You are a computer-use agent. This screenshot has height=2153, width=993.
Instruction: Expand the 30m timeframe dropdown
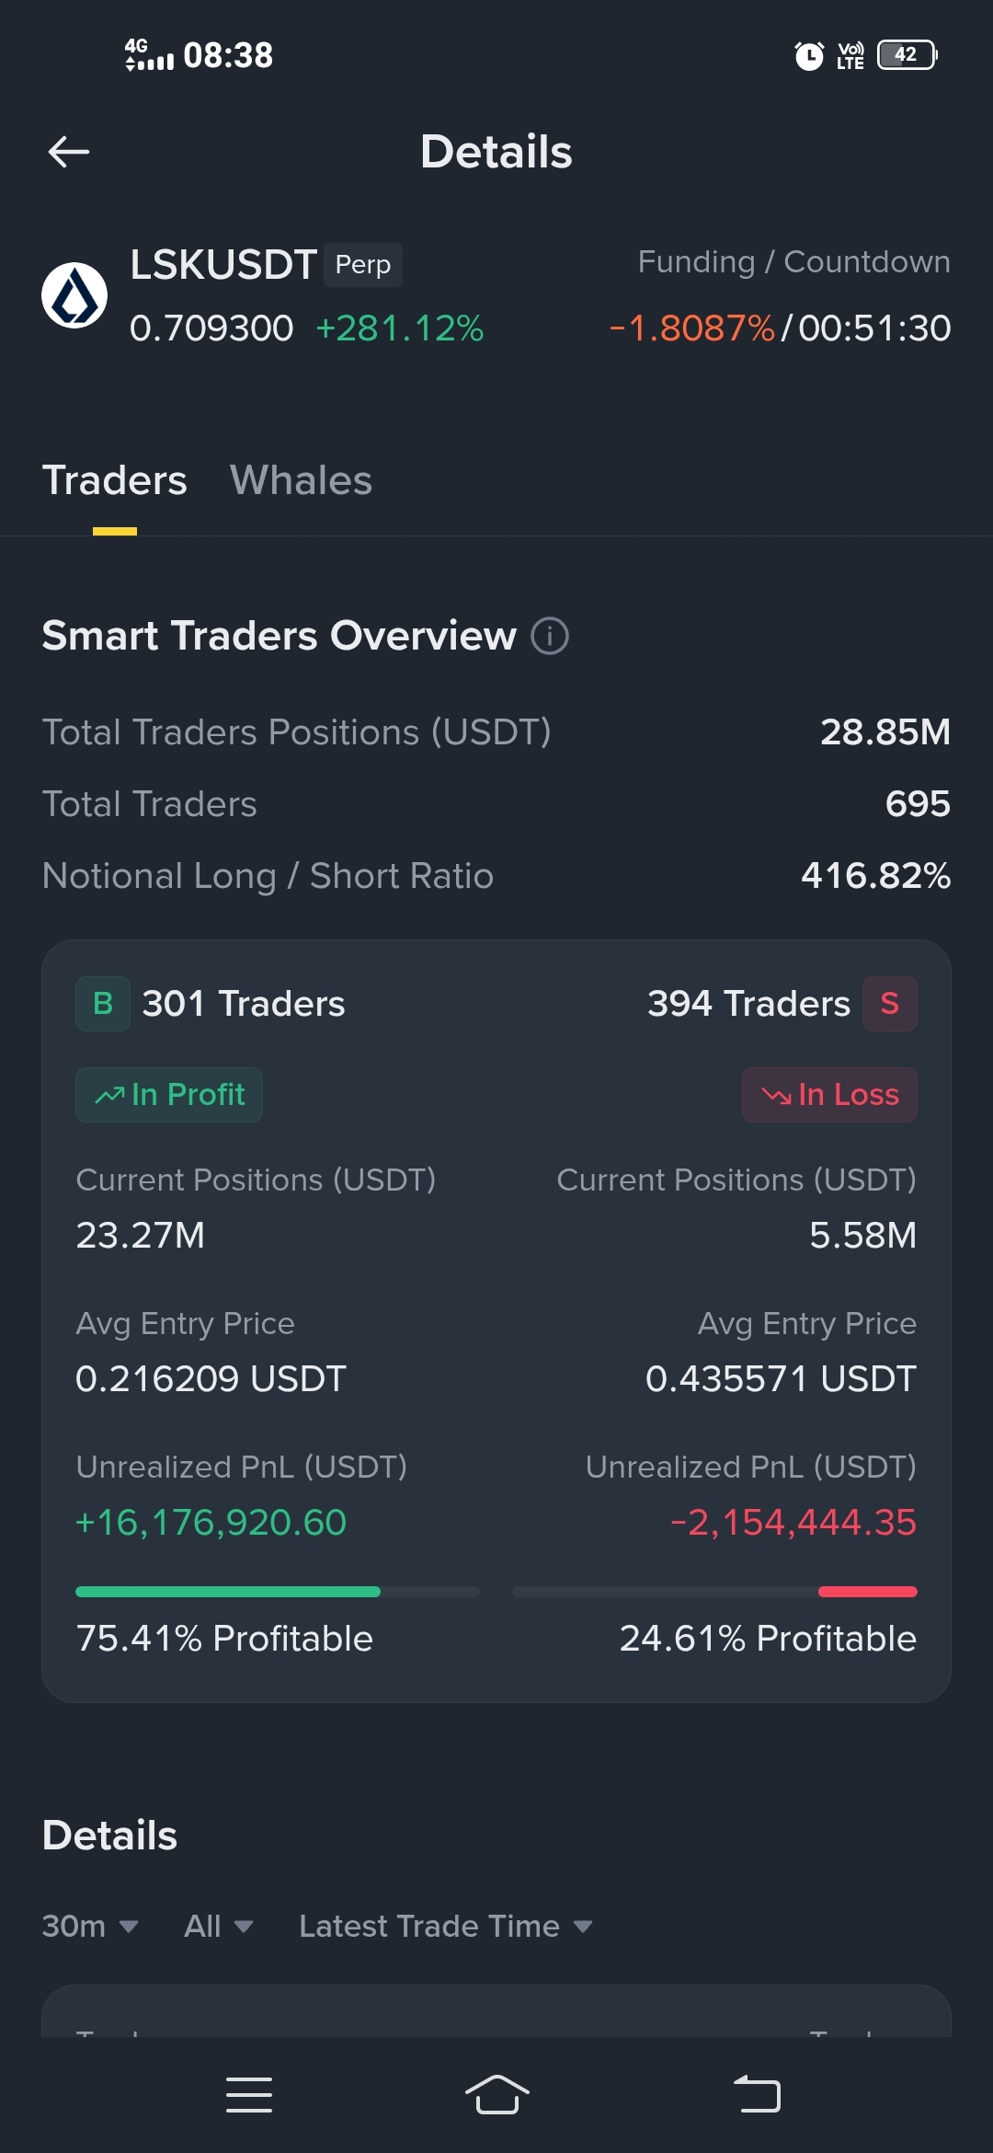[90, 1926]
